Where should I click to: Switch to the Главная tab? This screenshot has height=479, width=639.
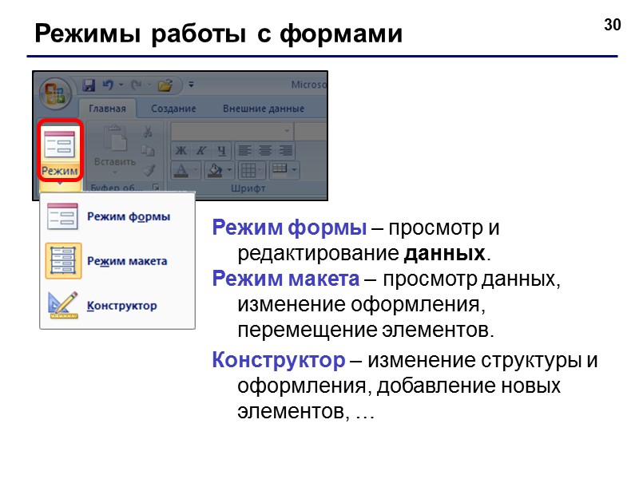(107, 109)
